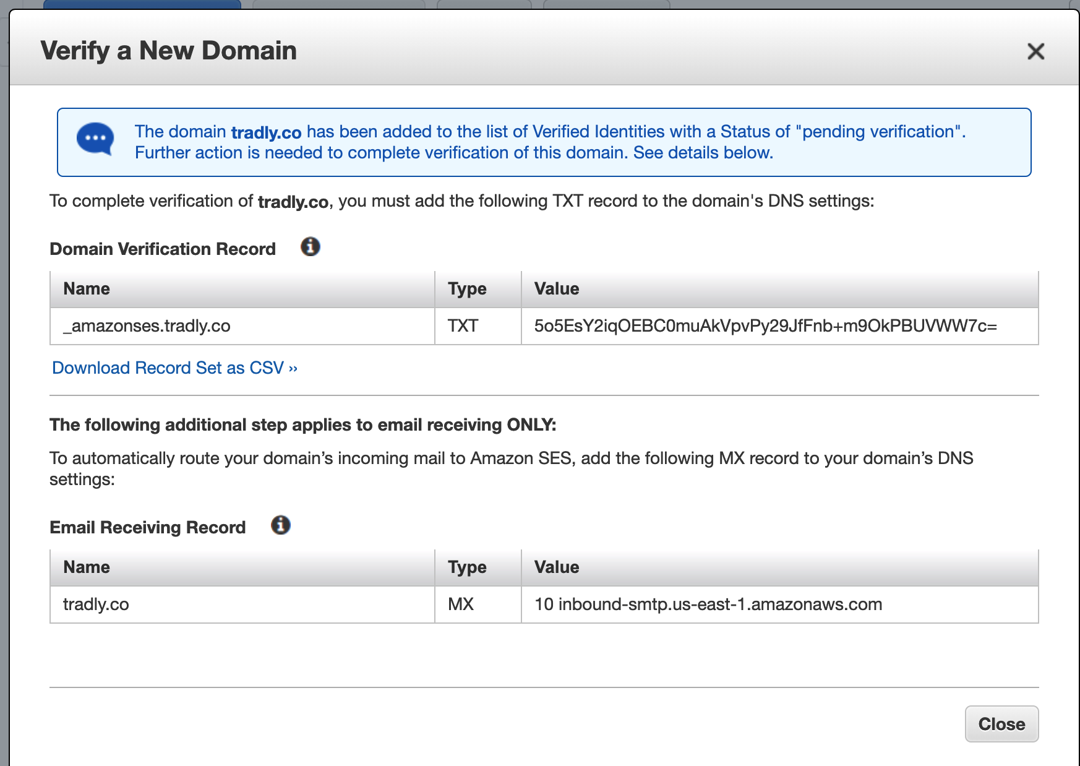The width and height of the screenshot is (1080, 766).
Task: Click the blue button behind the modal top-left
Action: pos(142,5)
